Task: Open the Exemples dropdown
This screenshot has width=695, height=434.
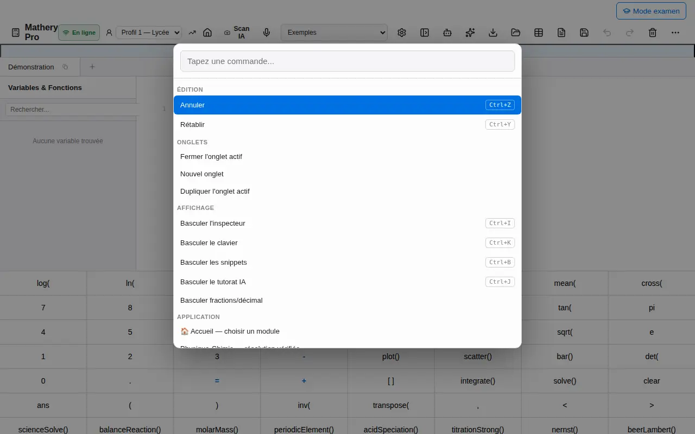Action: (x=334, y=33)
